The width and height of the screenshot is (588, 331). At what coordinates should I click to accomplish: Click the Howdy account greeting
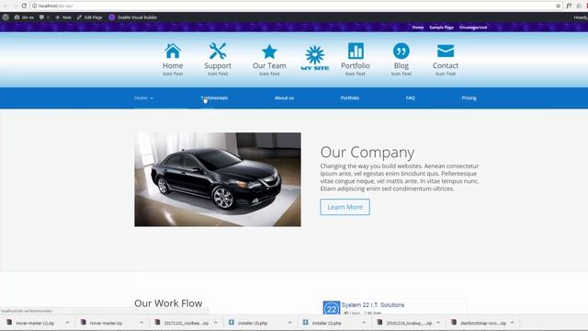click(x=581, y=17)
